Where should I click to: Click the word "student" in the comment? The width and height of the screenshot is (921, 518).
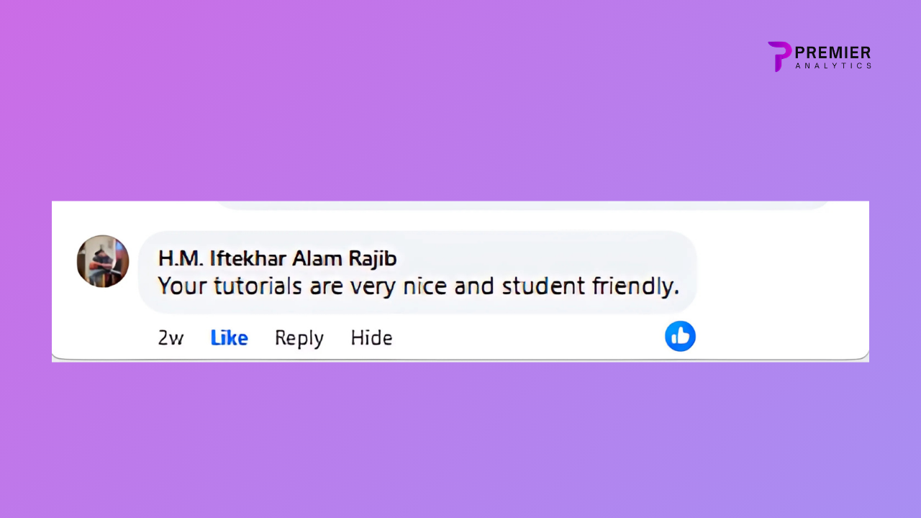click(x=543, y=286)
